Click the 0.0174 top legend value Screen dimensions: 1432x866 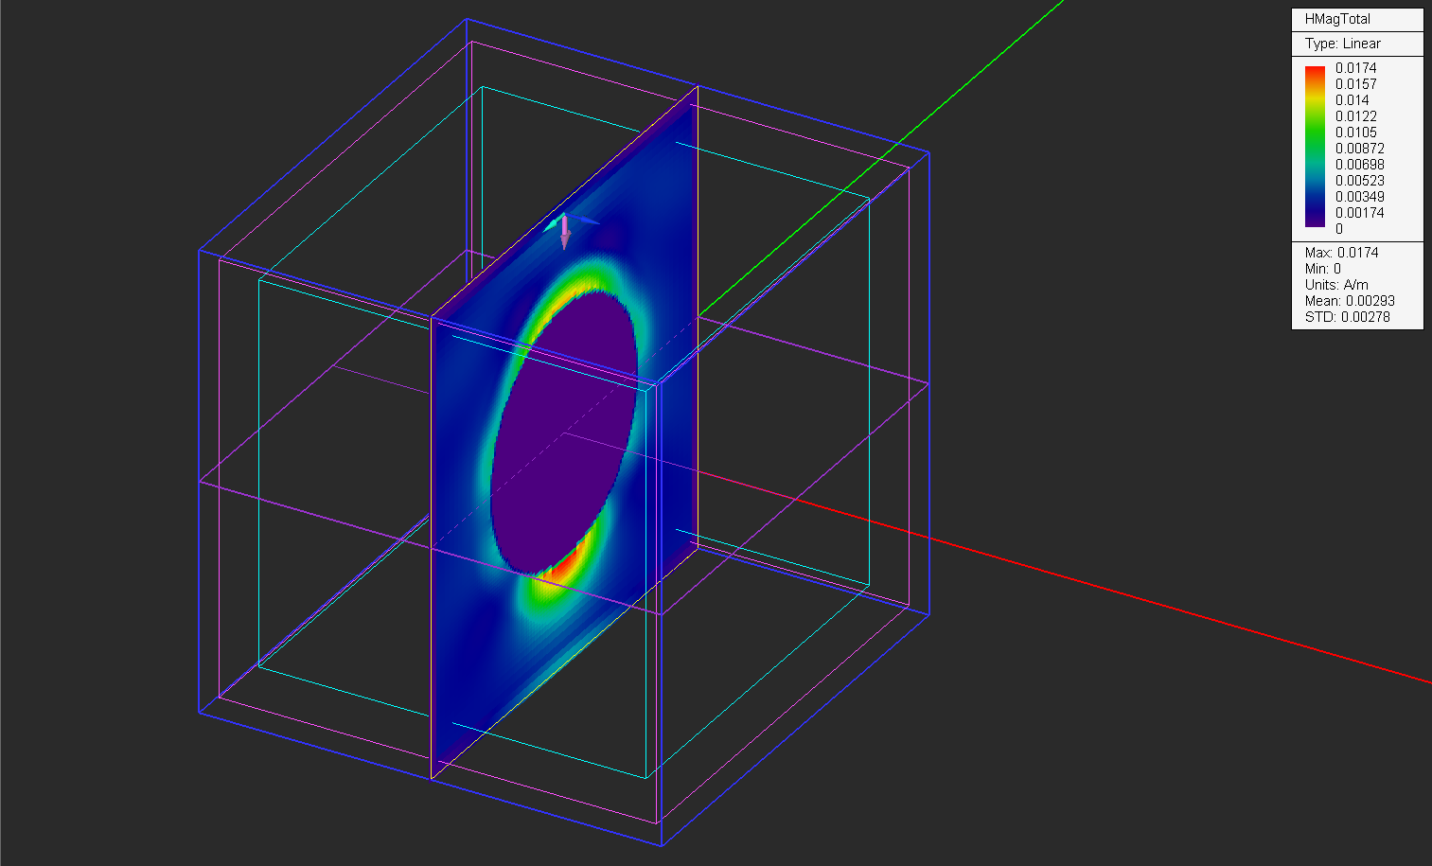1355,68
